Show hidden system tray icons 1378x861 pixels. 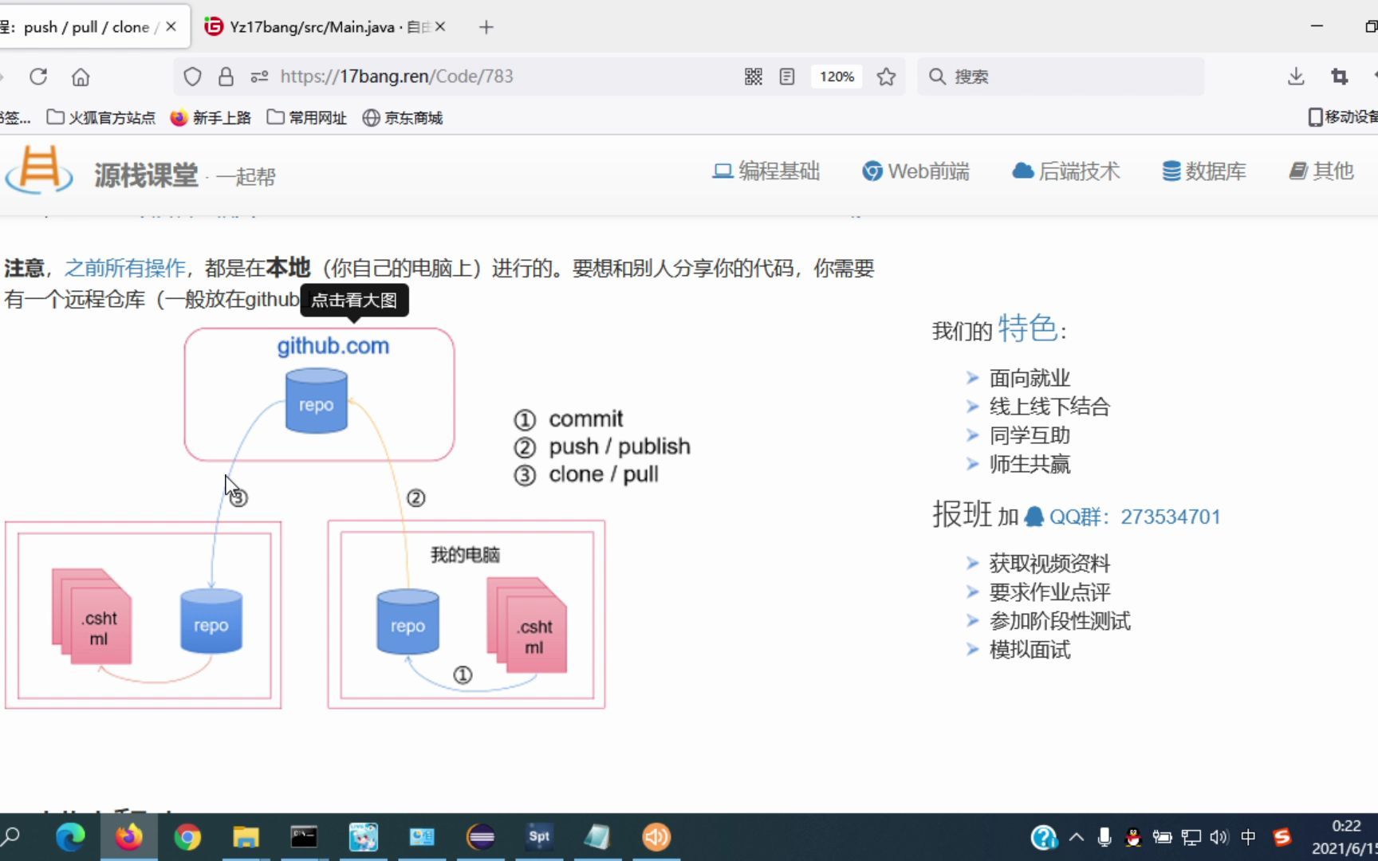coord(1077,837)
